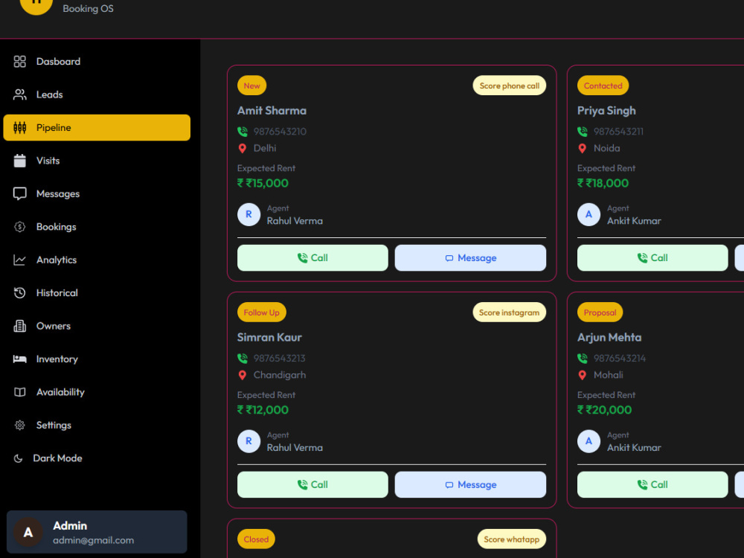Go to the Dasboard menu item

click(97, 62)
